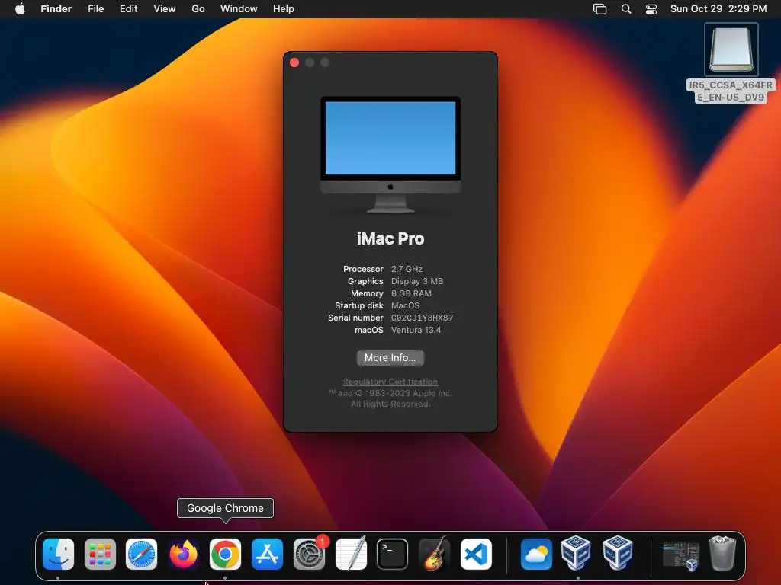The image size is (781, 585).
Task: Open Launchpad in the Dock
Action: 100,554
